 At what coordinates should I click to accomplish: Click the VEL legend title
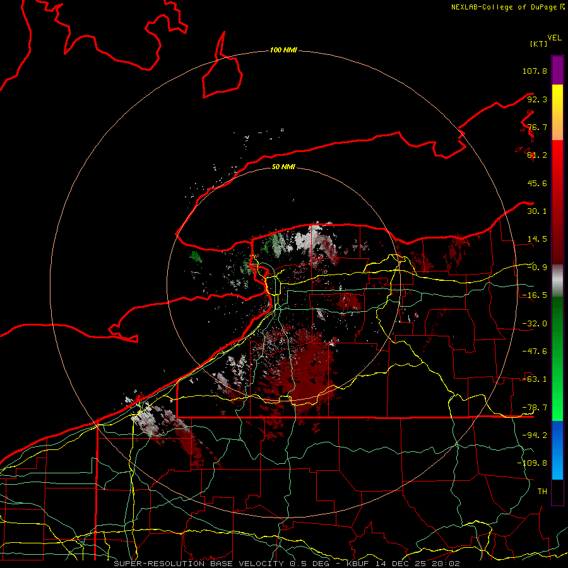pyautogui.click(x=554, y=38)
